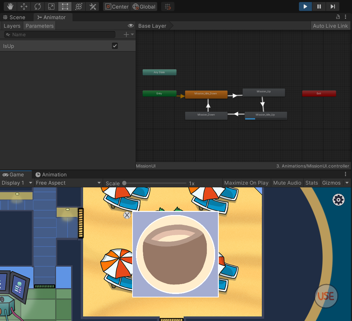Select the Hand tool

tap(10, 6)
